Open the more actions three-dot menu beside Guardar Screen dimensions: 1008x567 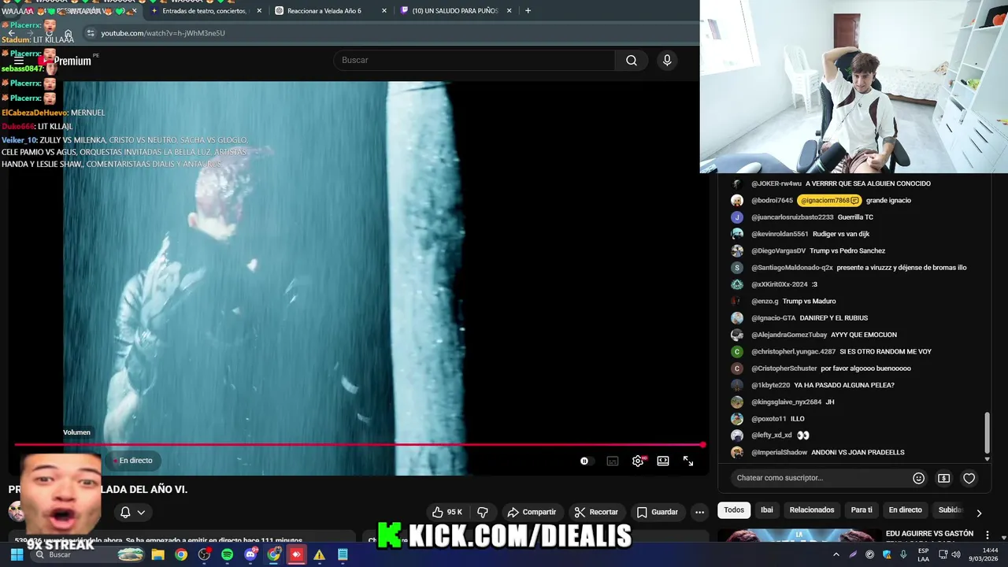pos(699,512)
